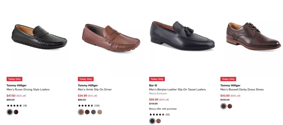Select black swatch for Ruven Driving Loafers
Viewport: 283px width, 125px height.
[10, 112]
